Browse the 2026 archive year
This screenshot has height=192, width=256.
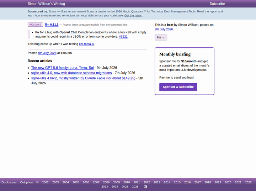click(x=135, y=187)
